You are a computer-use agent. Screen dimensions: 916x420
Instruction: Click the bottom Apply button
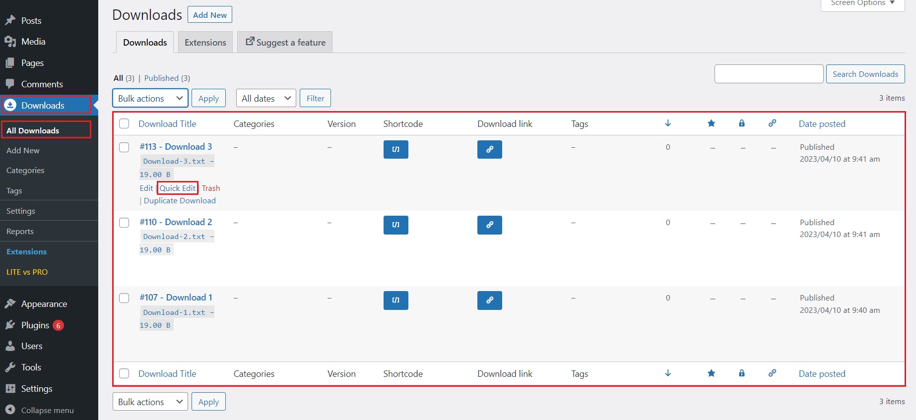208,402
